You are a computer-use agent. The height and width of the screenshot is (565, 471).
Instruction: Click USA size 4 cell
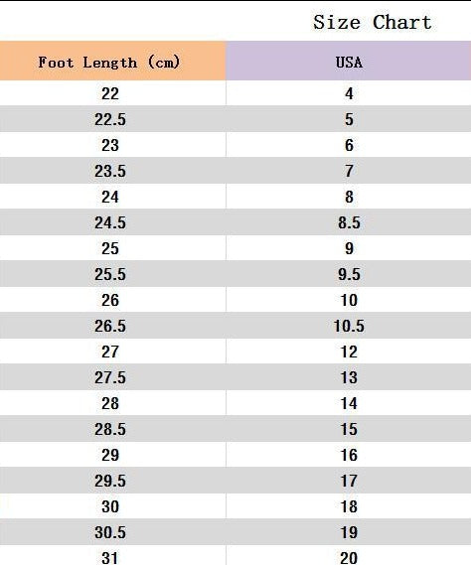click(x=349, y=93)
